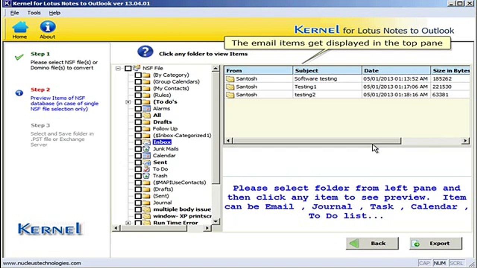Expand the Run Time Error node

pos(128,223)
